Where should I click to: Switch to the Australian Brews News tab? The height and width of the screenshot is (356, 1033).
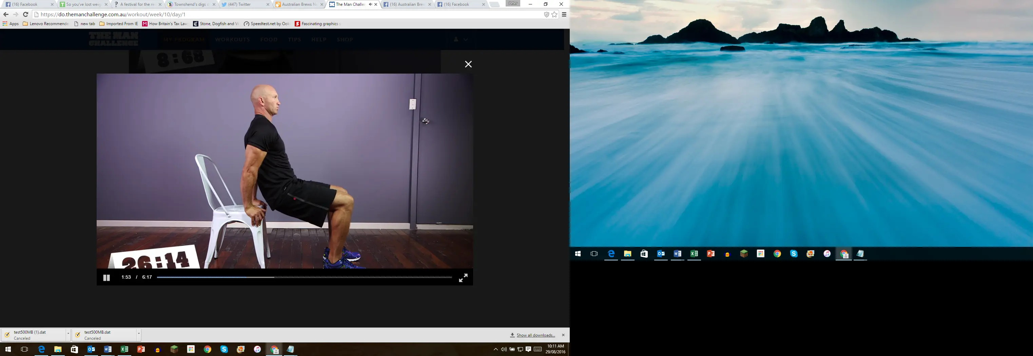297,4
